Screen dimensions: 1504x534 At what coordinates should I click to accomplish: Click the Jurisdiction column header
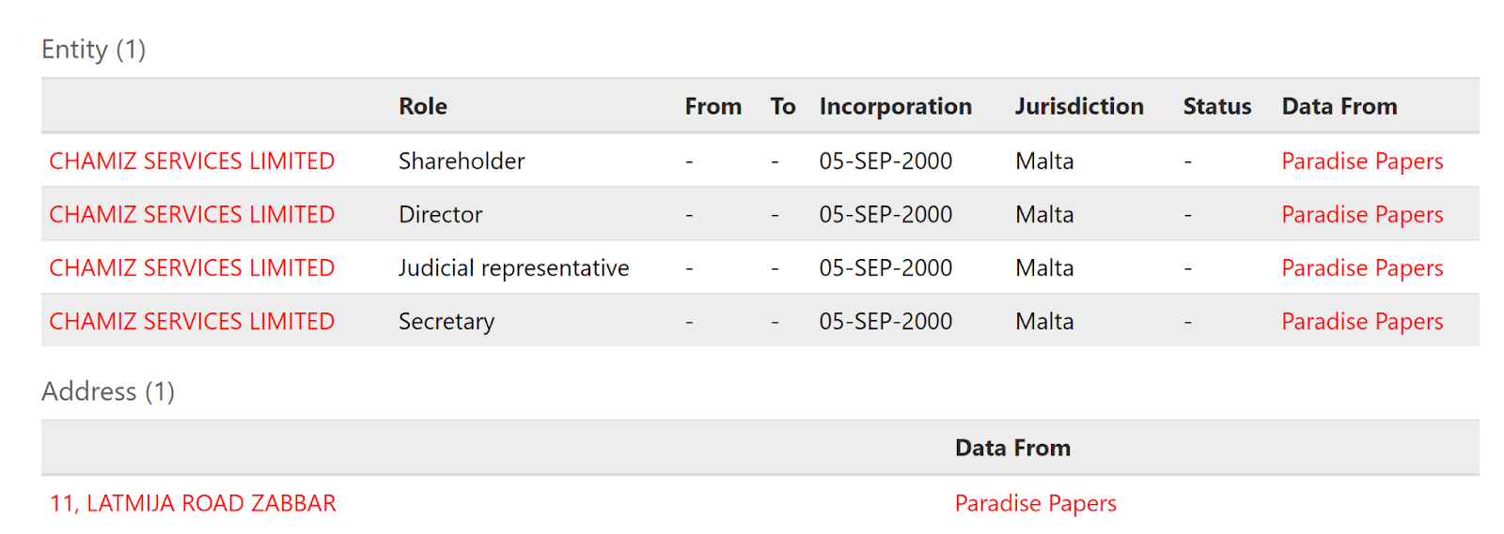pos(1079,106)
